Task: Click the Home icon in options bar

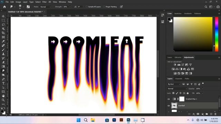Action: click(4, 7)
